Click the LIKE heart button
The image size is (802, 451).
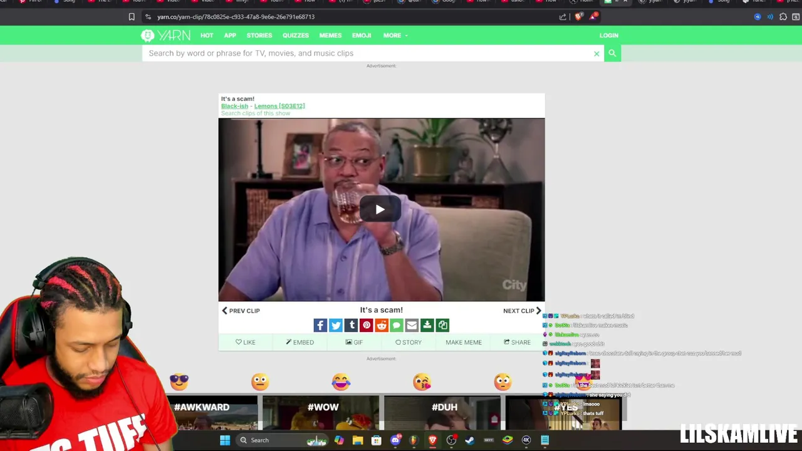pyautogui.click(x=246, y=342)
